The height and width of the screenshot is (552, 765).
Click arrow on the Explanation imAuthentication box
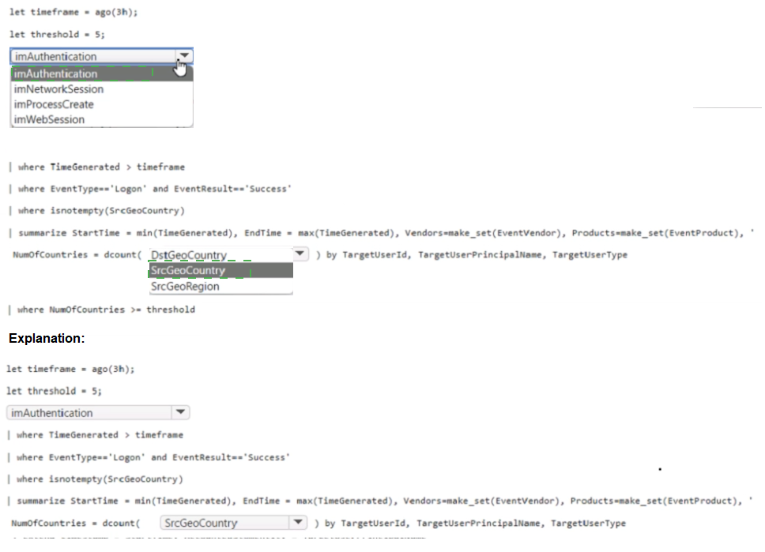click(x=179, y=412)
